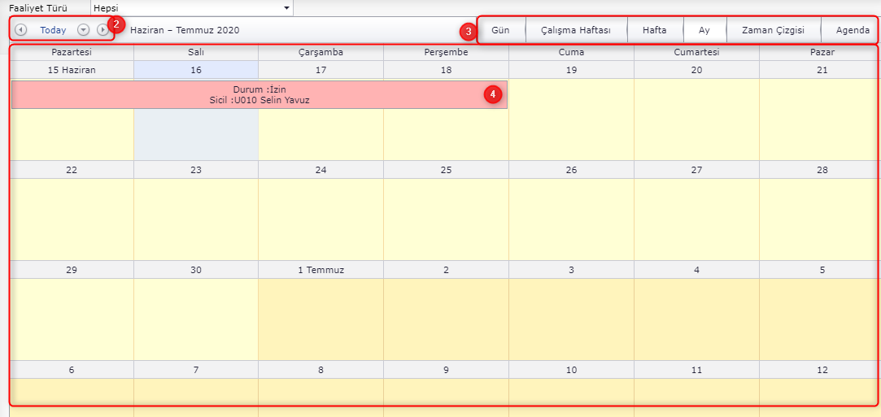Image resolution: width=881 pixels, height=417 pixels.
Task: Select day 17 header
Action: click(x=321, y=70)
